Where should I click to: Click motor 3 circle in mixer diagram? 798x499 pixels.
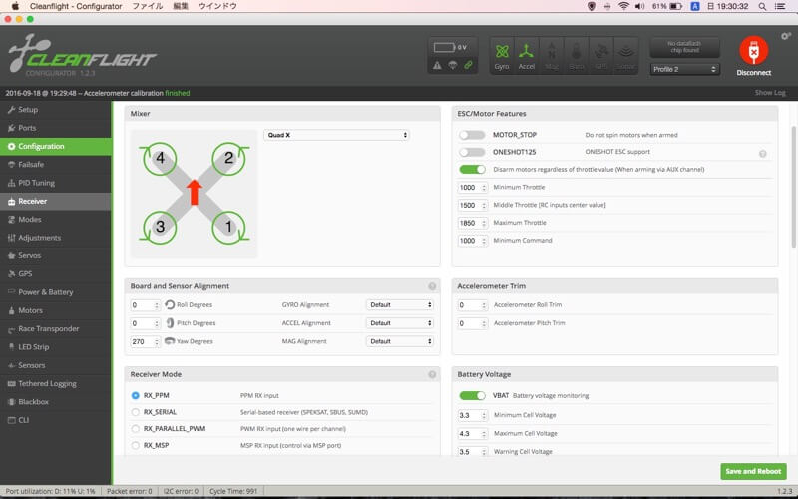pyautogui.click(x=160, y=228)
